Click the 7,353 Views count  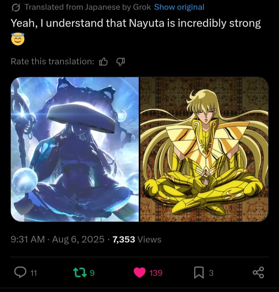pos(137,239)
